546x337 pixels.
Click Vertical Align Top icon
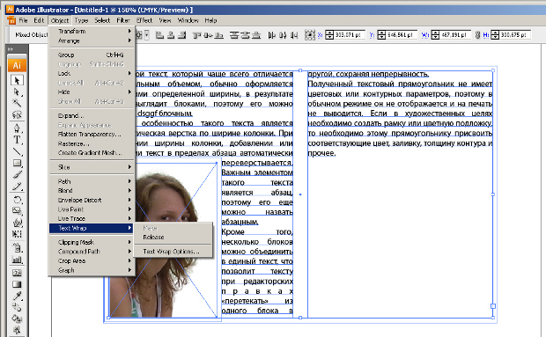197,35
